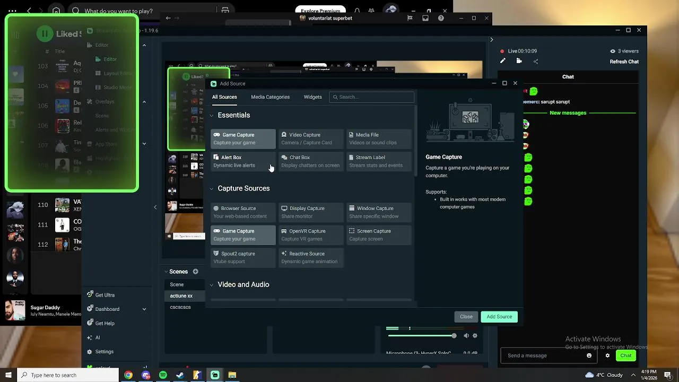Open Steam from the taskbar
679x382 pixels.
[180, 375]
